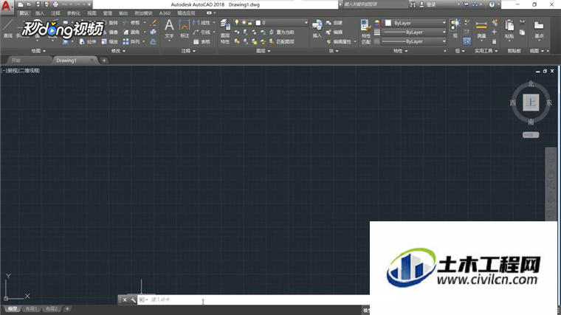Viewport: 561px width, 315px height.
Task: Click the white color swatch in layer row
Action: point(258,23)
